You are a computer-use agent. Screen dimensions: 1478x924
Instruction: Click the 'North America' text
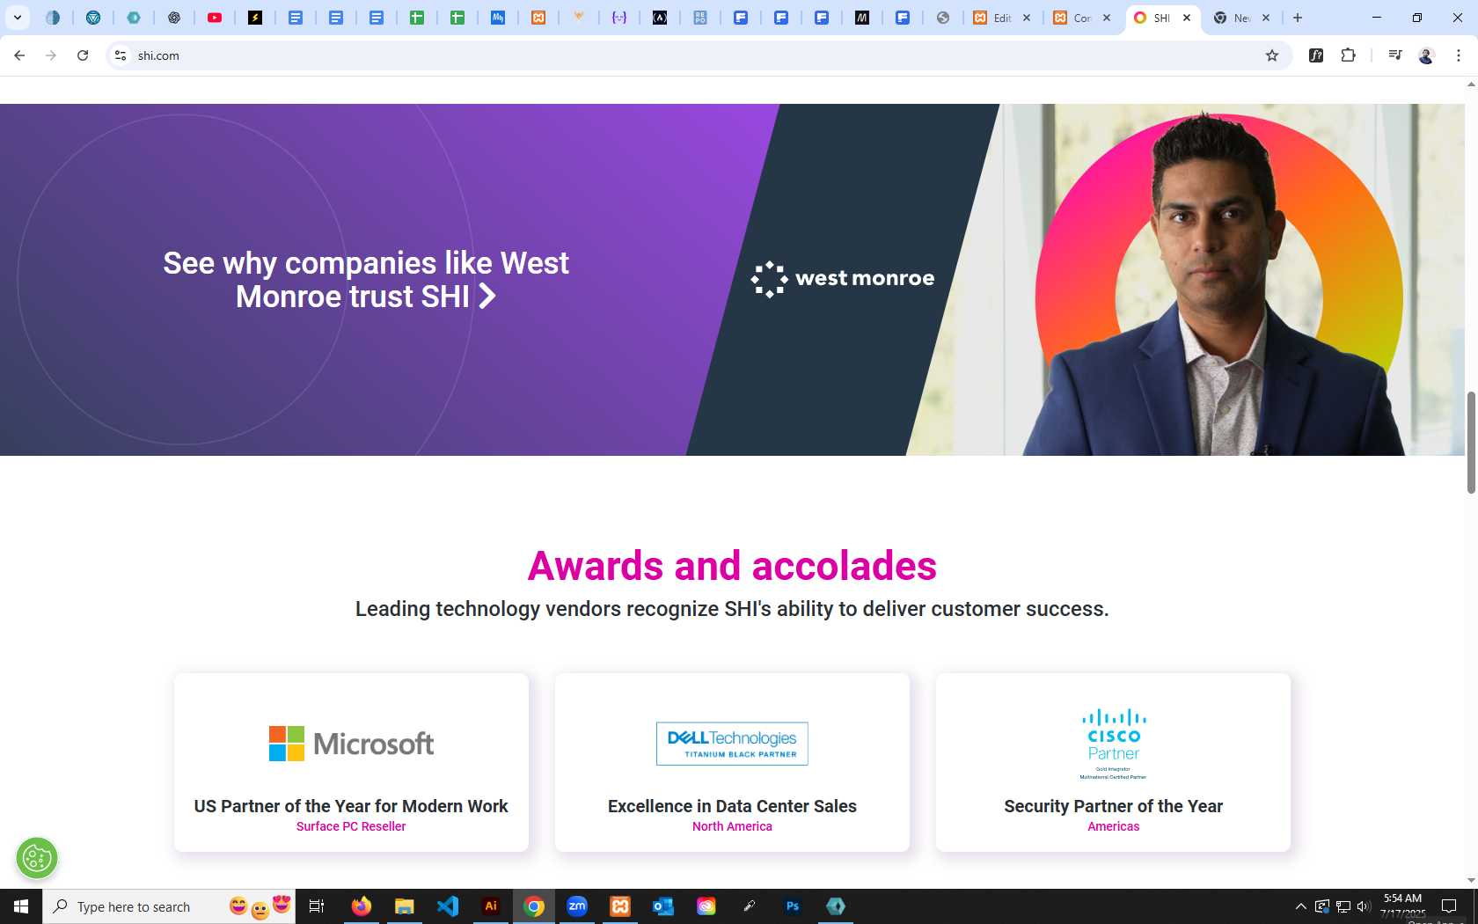[x=732, y=826]
